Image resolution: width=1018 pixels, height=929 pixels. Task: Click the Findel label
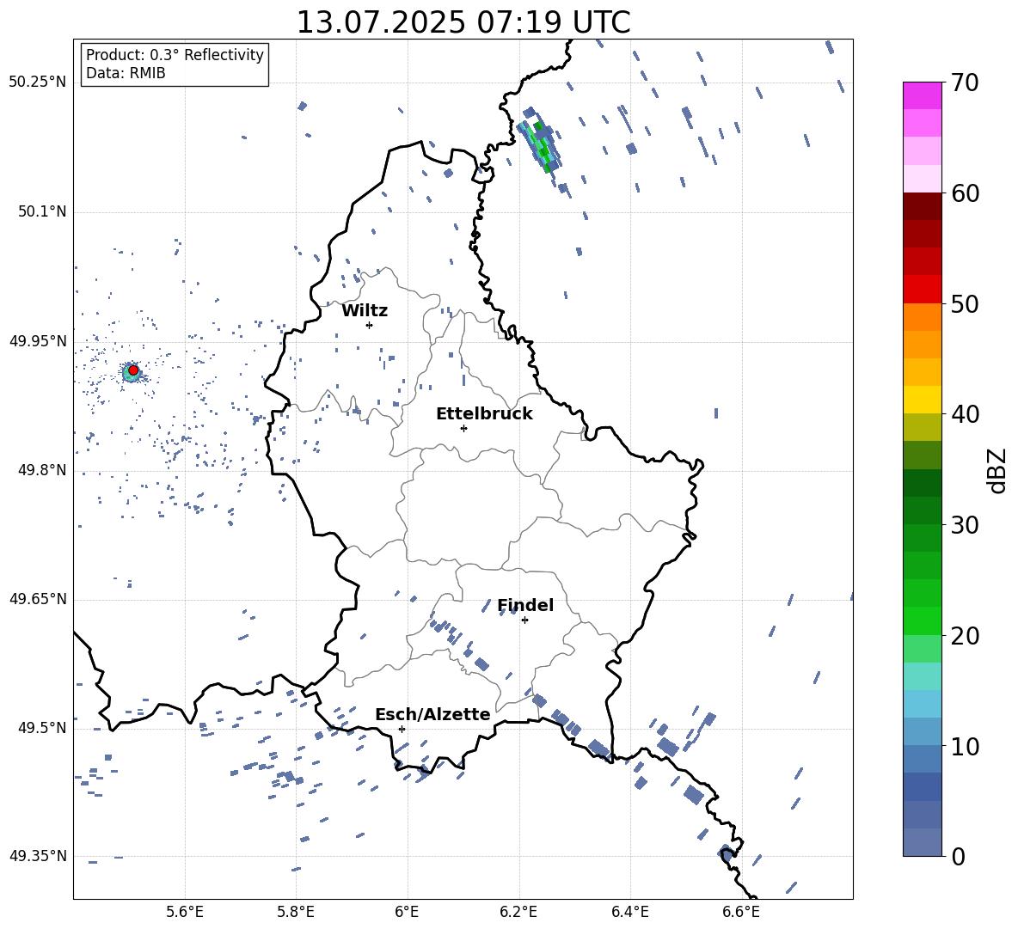coord(525,605)
